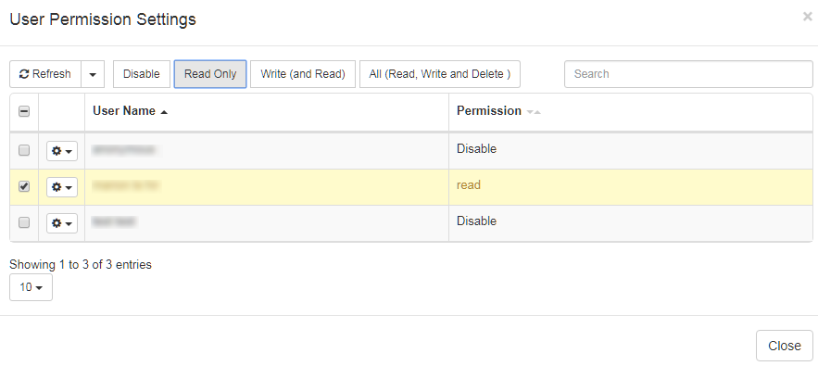Choose Write (and Read) permission
The image size is (818, 366).
point(303,74)
